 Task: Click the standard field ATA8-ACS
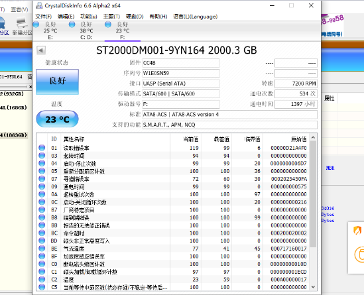pyautogui.click(x=230, y=115)
